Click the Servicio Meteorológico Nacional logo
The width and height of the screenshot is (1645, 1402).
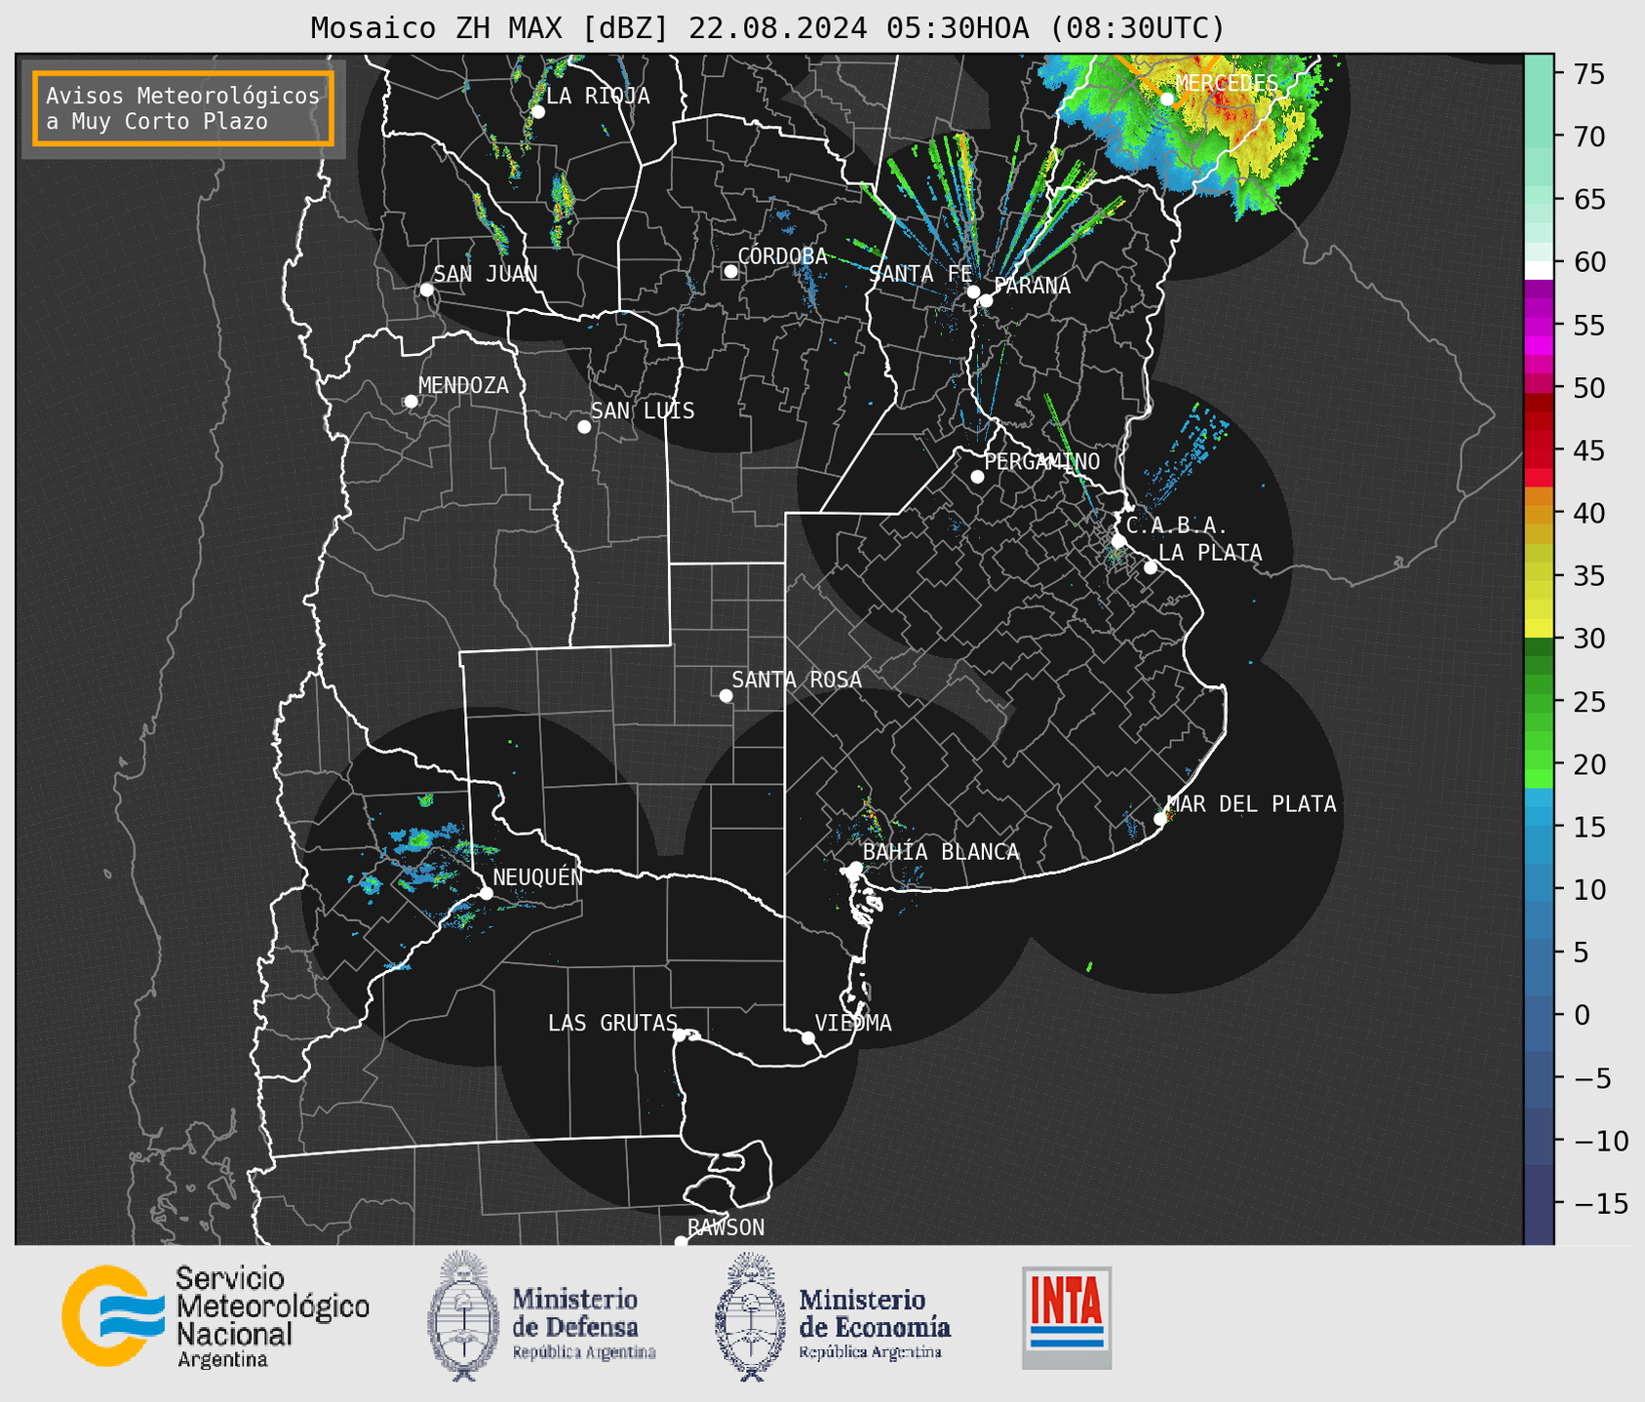coord(215,1316)
